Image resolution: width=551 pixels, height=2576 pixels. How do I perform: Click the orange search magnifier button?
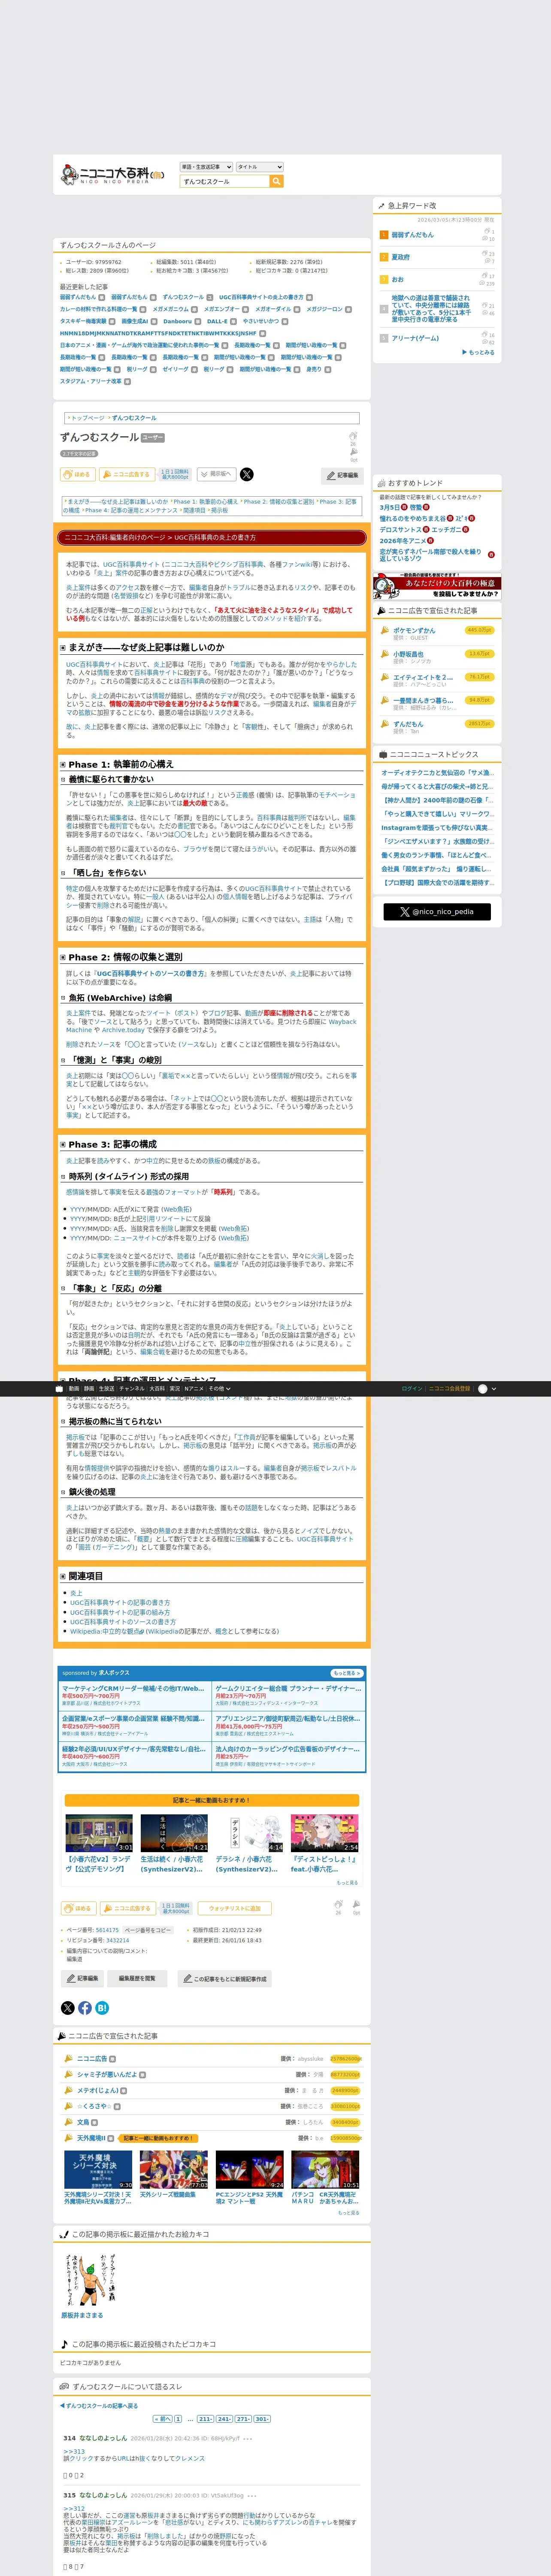point(277,181)
